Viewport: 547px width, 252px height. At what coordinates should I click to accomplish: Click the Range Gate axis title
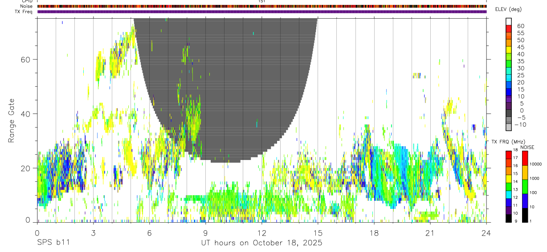(11, 121)
